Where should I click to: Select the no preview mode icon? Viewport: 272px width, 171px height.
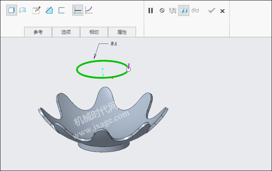[x=162, y=10]
